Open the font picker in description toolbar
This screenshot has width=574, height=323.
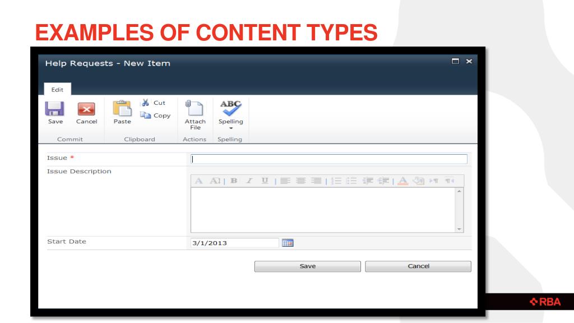(x=199, y=181)
